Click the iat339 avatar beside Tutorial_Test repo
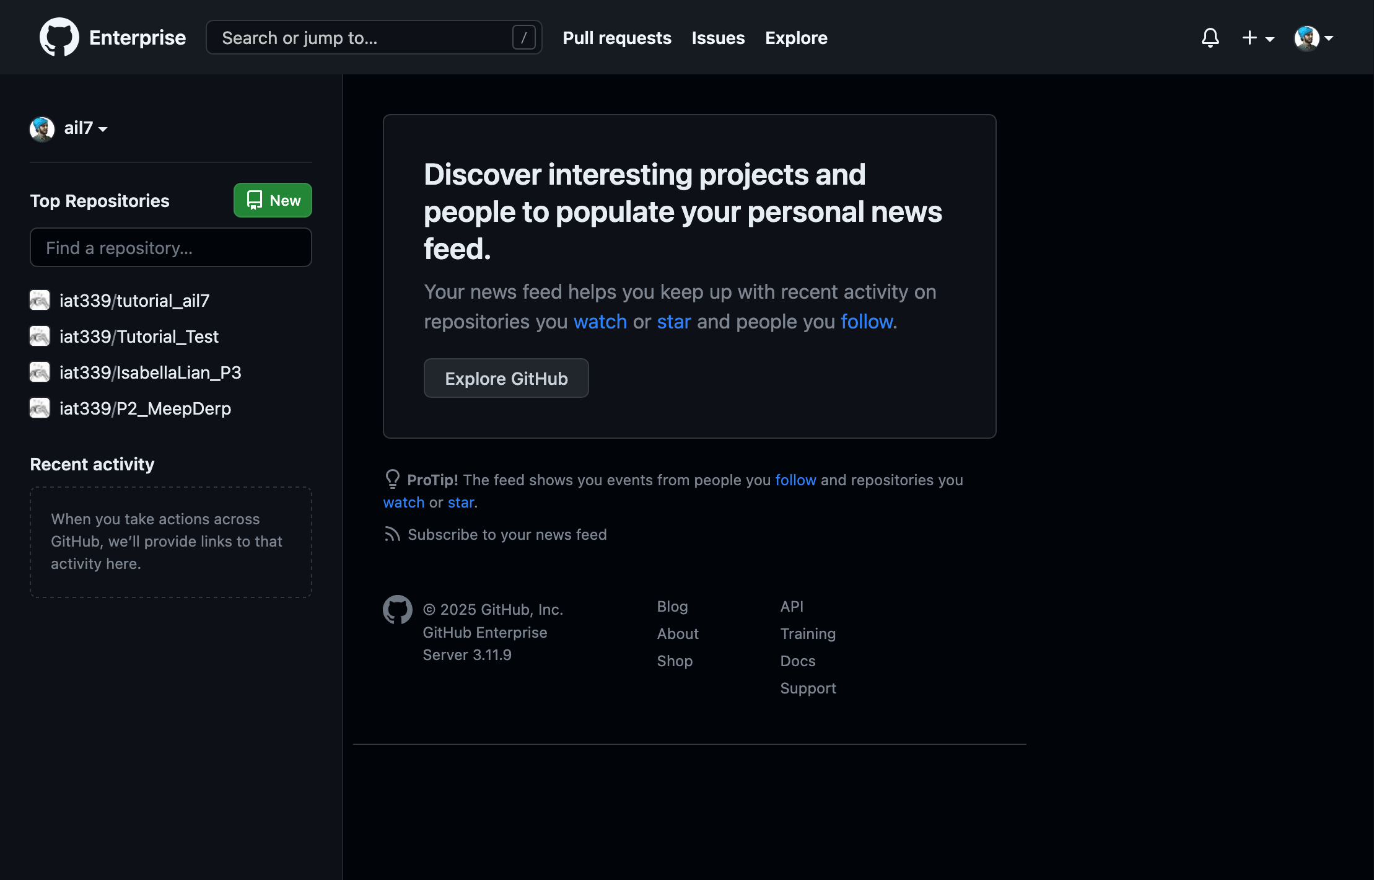 tap(39, 336)
